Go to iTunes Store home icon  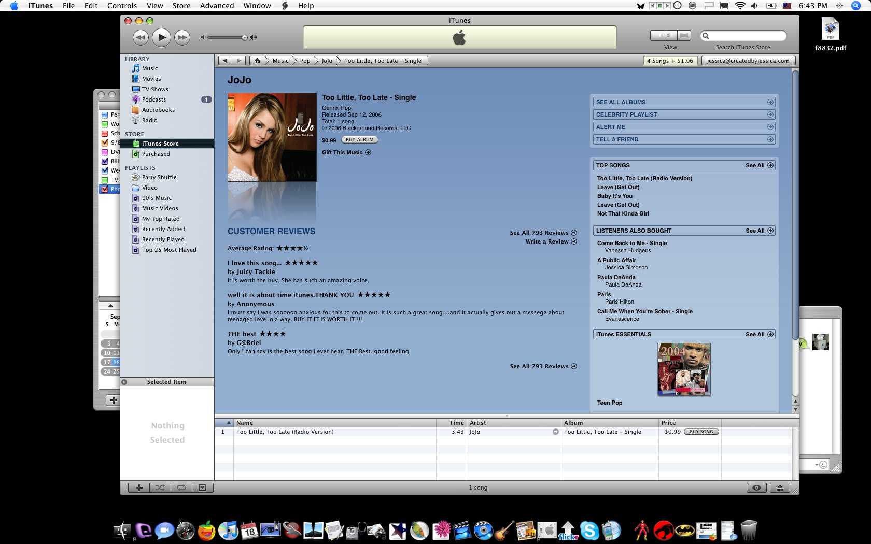coord(257,61)
